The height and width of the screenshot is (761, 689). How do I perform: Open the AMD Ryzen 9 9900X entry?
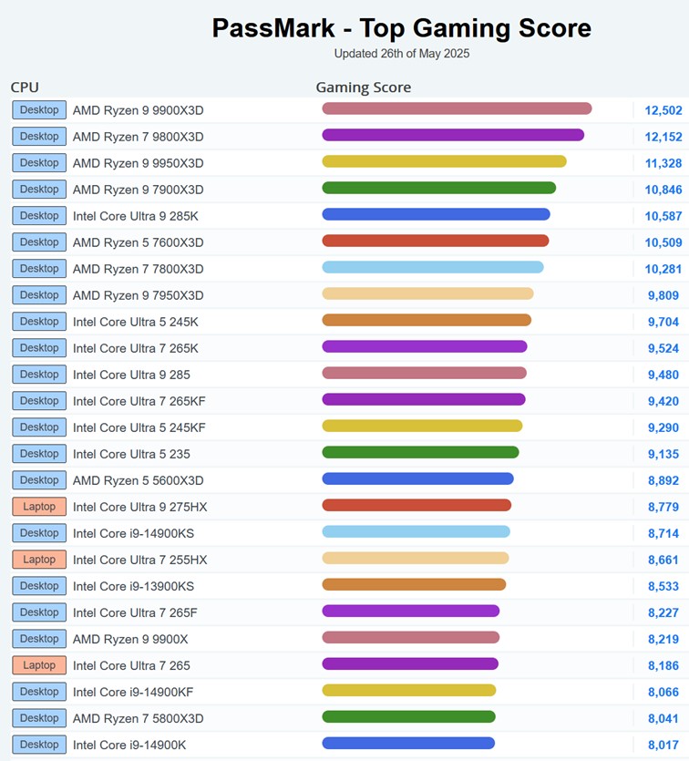pos(130,639)
